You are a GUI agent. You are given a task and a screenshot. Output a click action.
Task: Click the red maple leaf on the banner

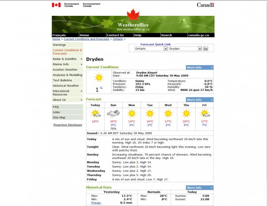click(x=133, y=15)
